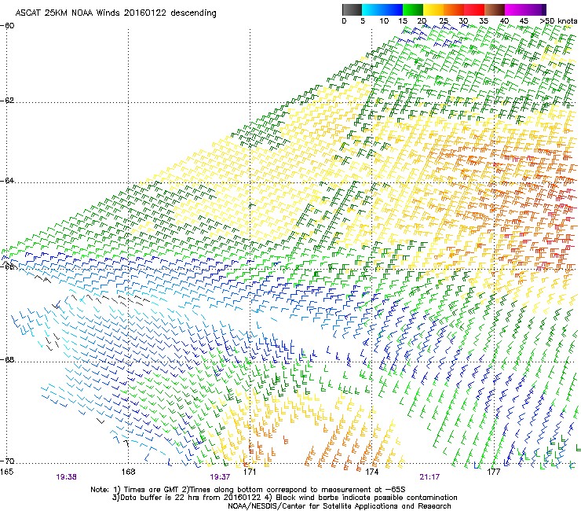Click the '177' longitude axis label
581x511 pixels.
(493, 472)
